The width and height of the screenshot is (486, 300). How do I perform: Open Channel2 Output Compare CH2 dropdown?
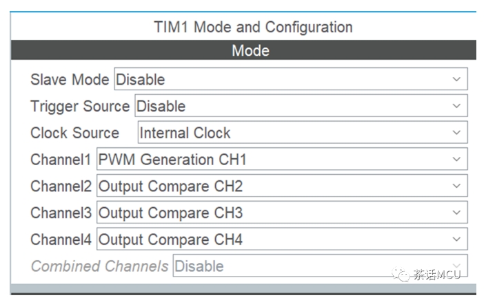[281, 186]
